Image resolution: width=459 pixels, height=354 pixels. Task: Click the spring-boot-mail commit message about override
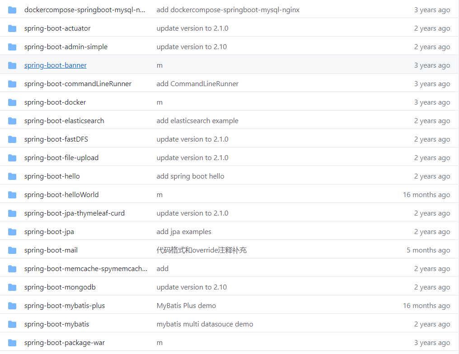click(201, 250)
